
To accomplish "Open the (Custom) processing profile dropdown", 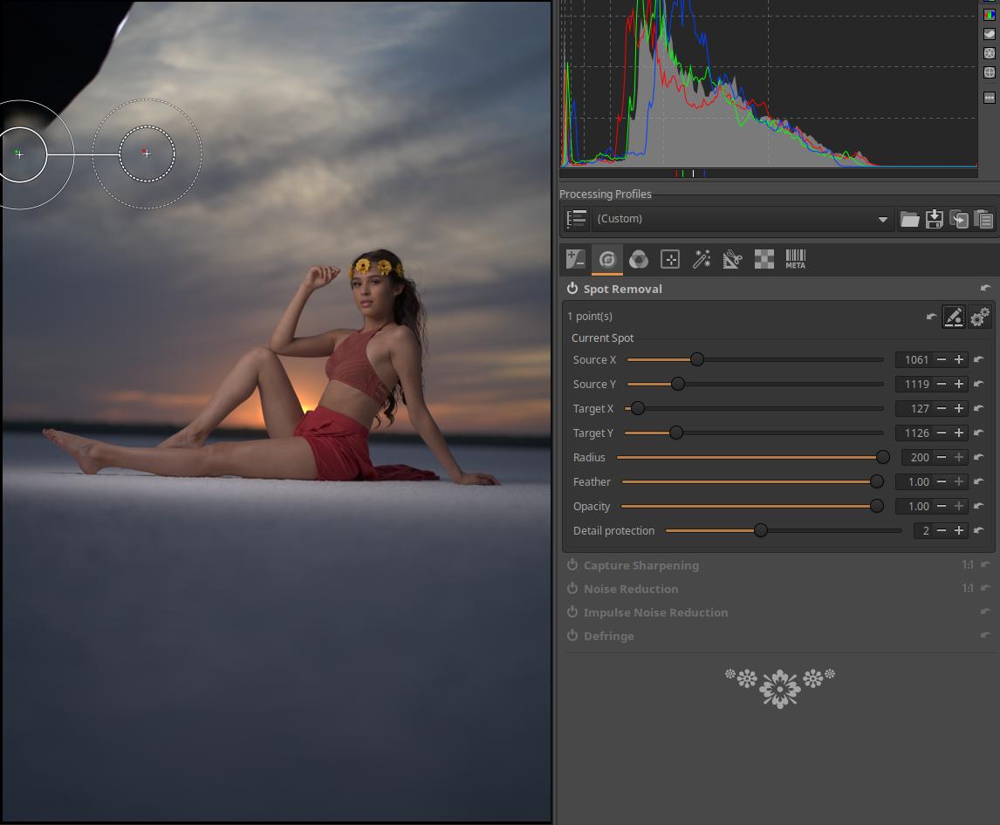I will tap(742, 219).
